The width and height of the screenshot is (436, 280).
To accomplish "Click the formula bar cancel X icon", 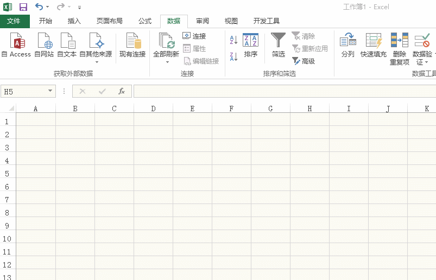I will [x=83, y=91].
